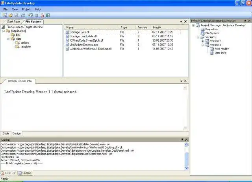
Task: Select the WeifenLuo.WinFormsUI.Docking.dll file row
Action: pyautogui.click(x=122, y=49)
